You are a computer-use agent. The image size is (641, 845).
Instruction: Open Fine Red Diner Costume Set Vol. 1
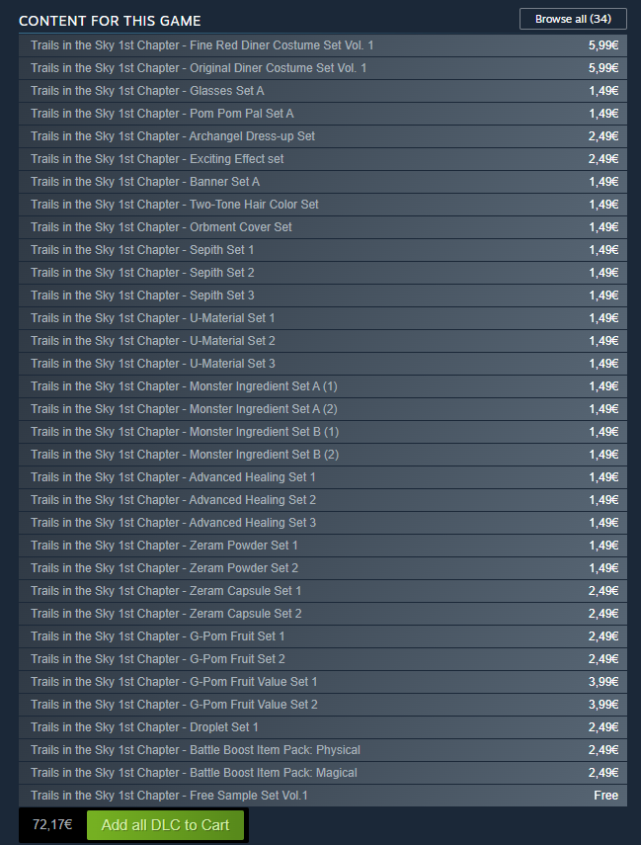pyautogui.click(x=323, y=45)
